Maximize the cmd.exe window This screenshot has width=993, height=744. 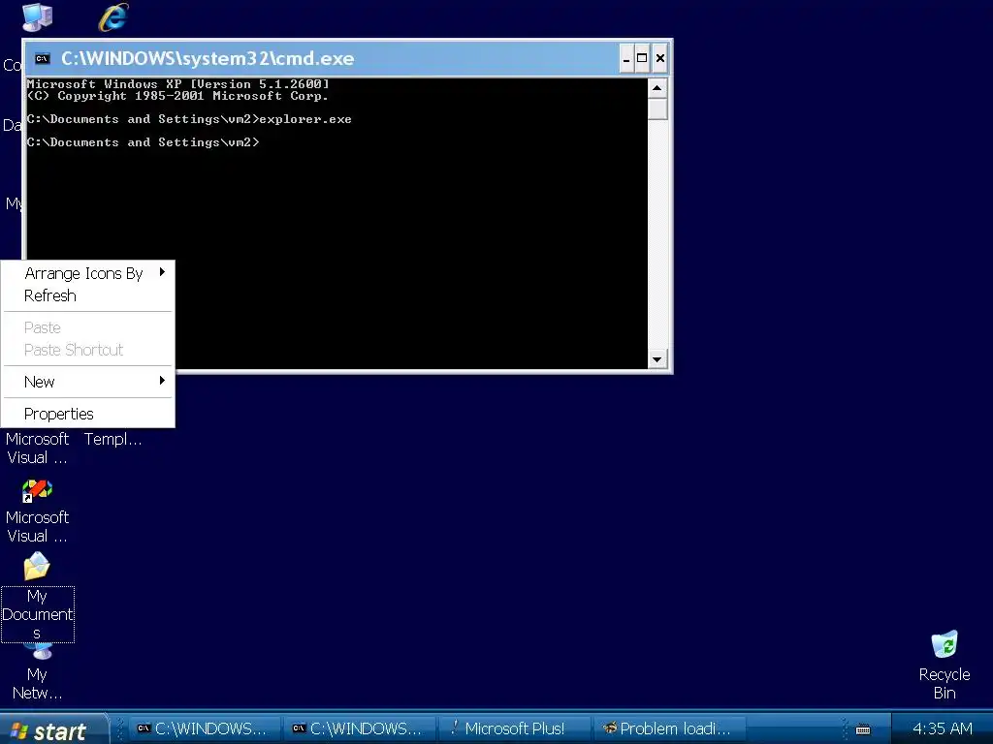click(x=642, y=59)
